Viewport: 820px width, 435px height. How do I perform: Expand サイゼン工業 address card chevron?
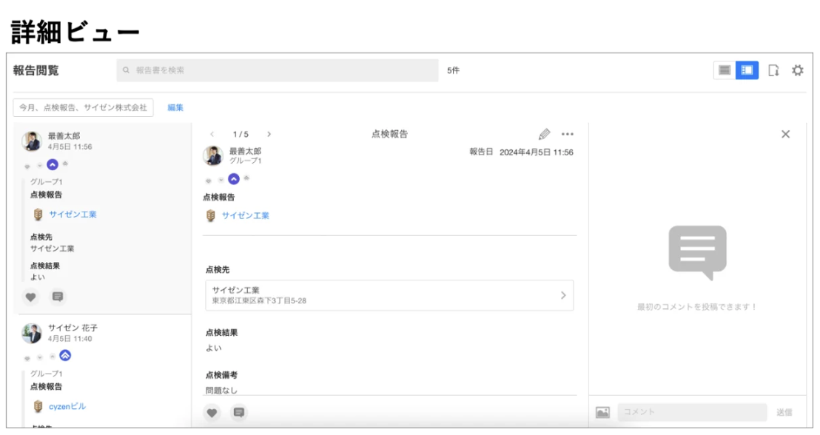(x=563, y=295)
